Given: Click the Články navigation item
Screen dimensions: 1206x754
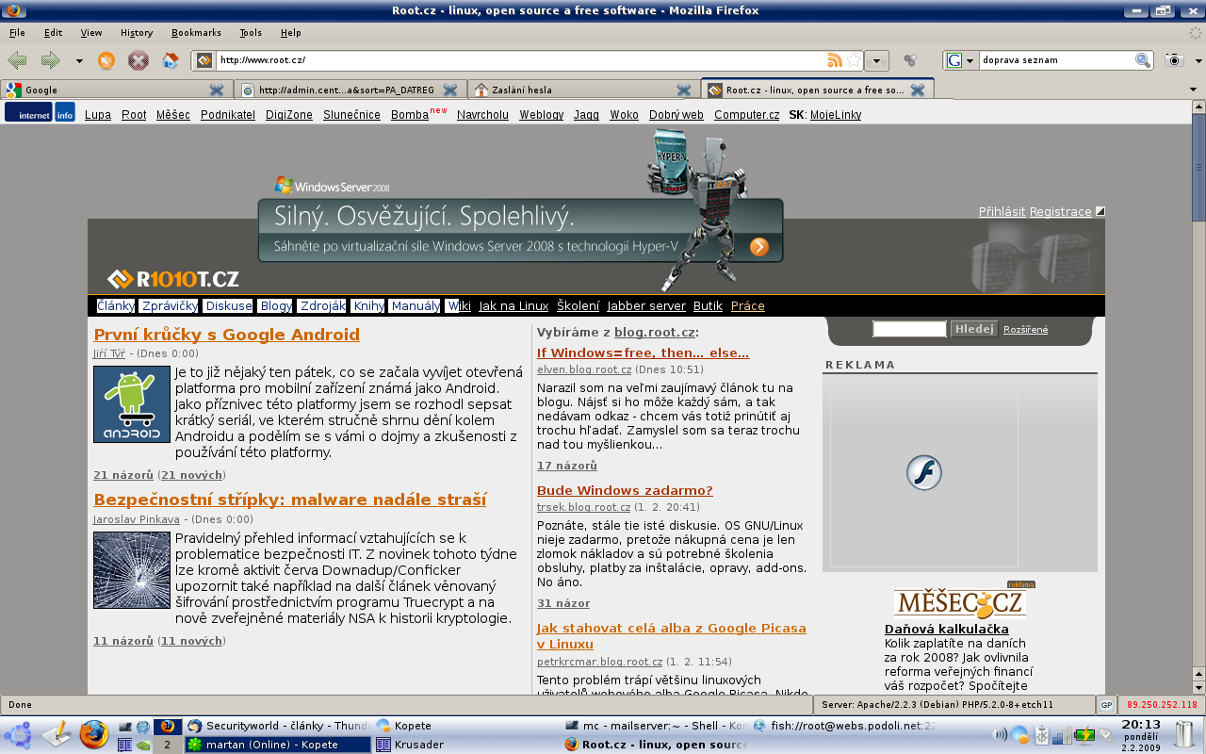Looking at the screenshot, I should [x=115, y=306].
